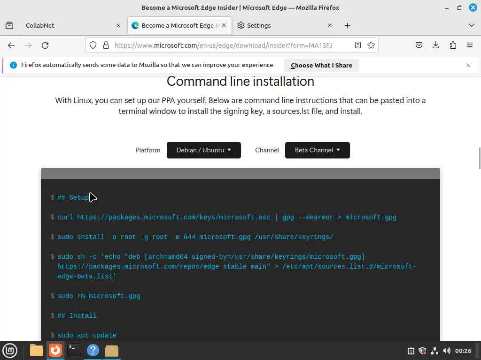Bookmark this page with star icon

pyautogui.click(x=371, y=45)
